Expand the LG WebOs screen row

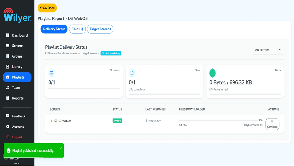51,121
